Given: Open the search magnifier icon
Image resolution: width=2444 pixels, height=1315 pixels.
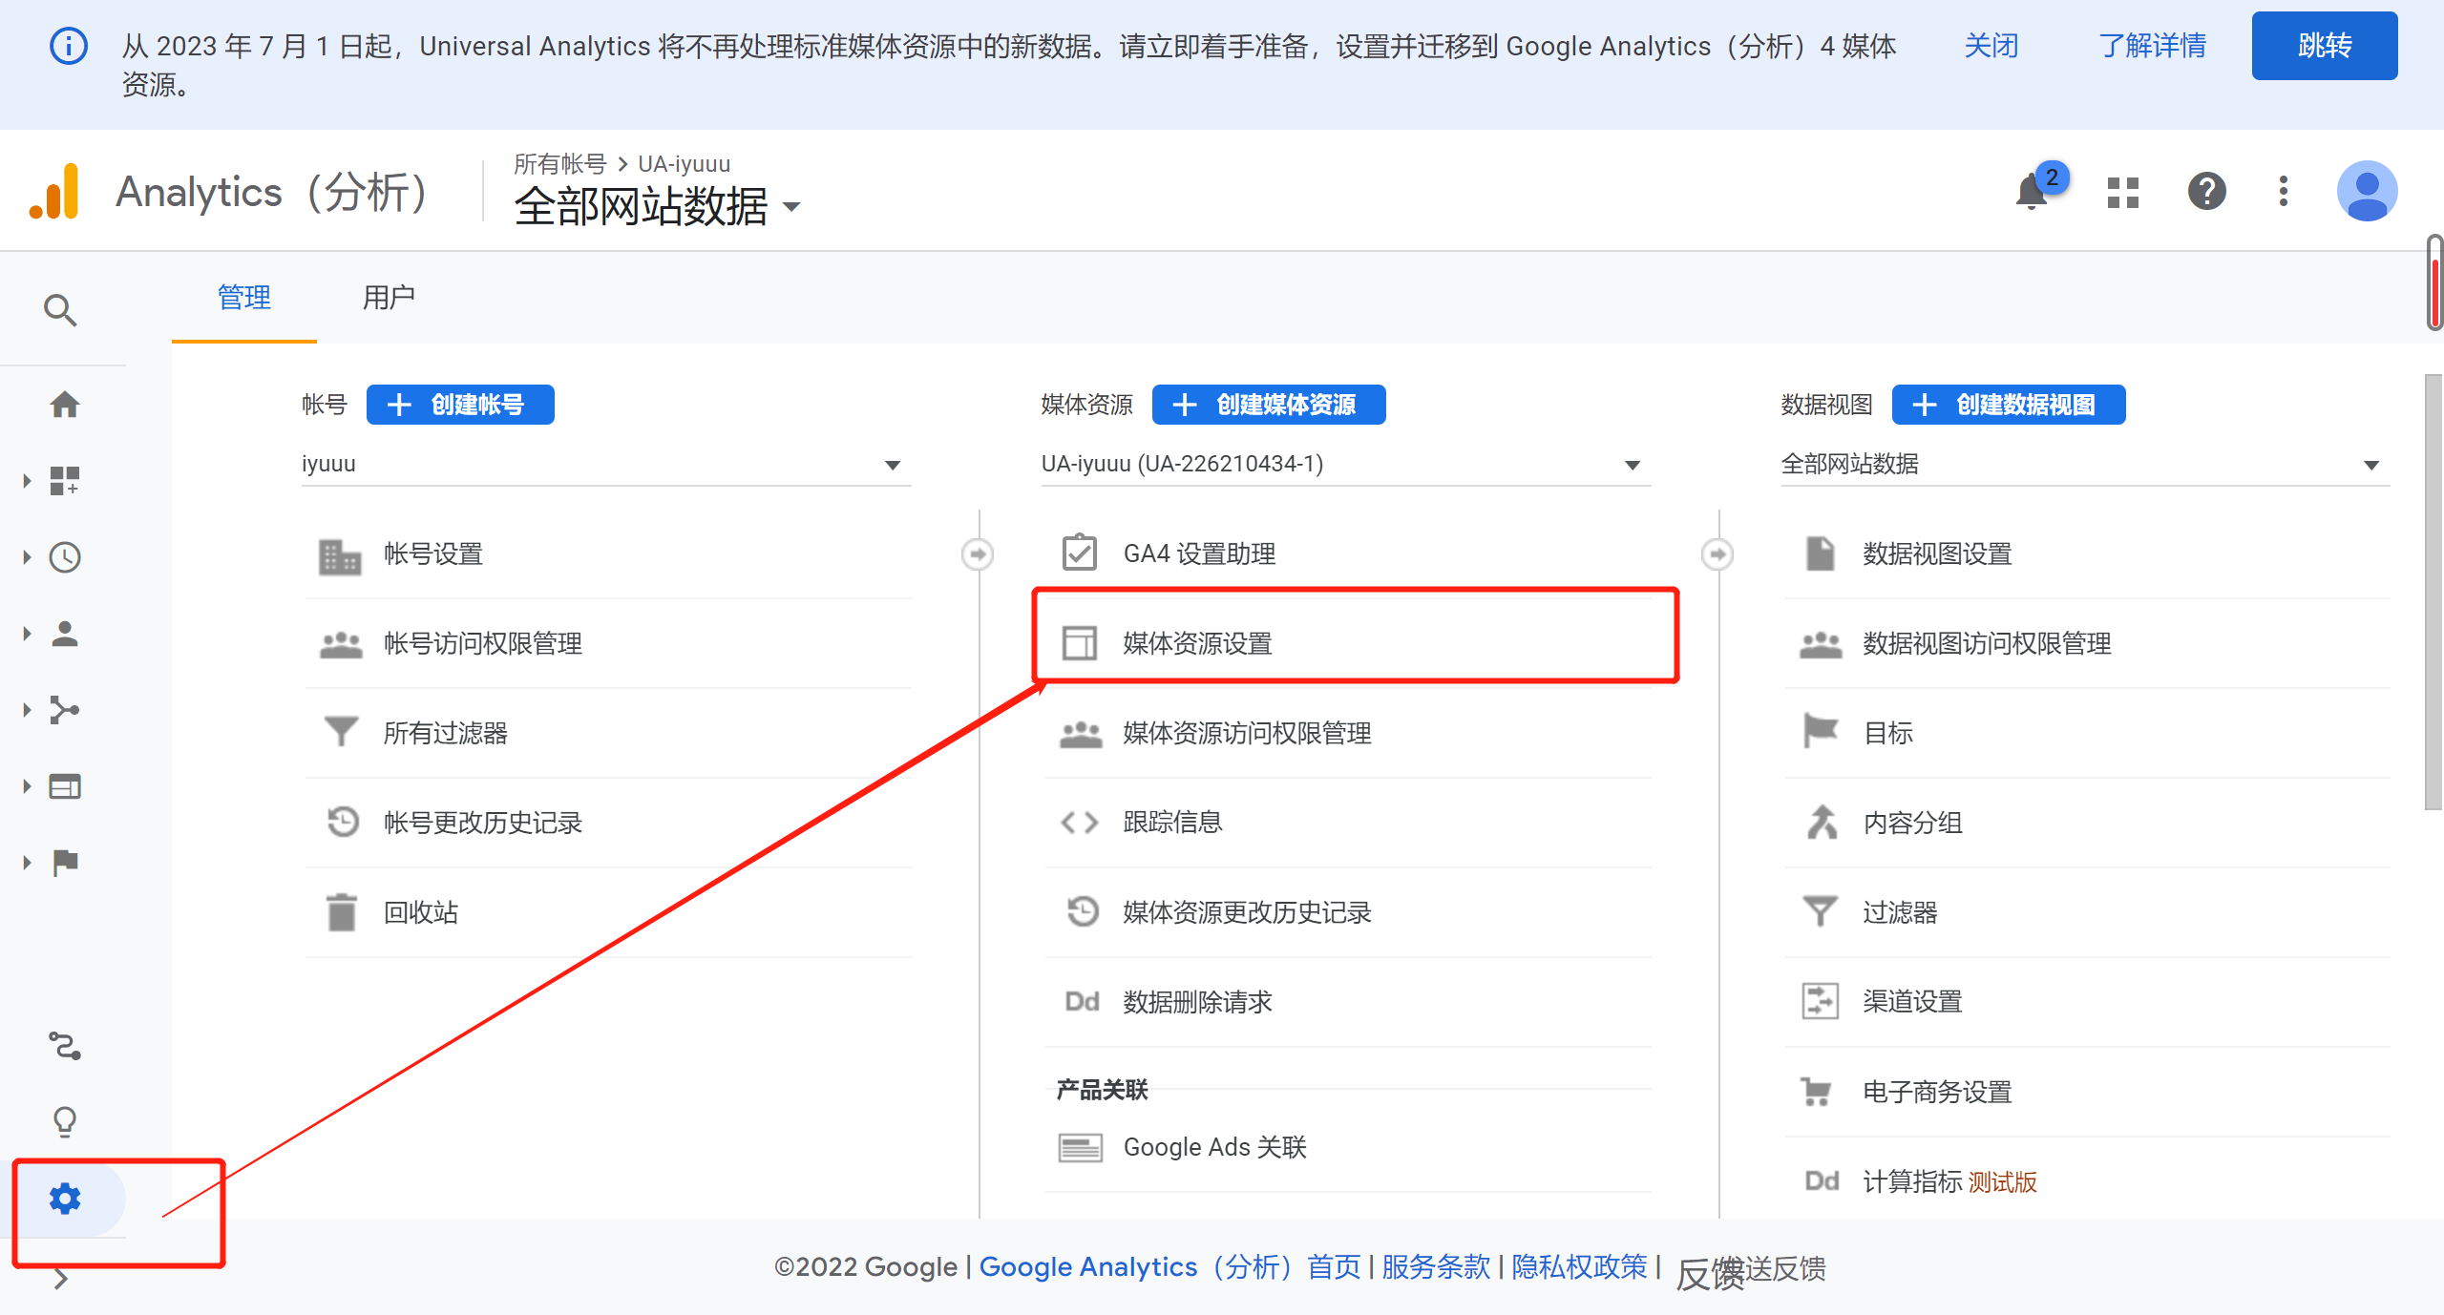Looking at the screenshot, I should tap(60, 309).
